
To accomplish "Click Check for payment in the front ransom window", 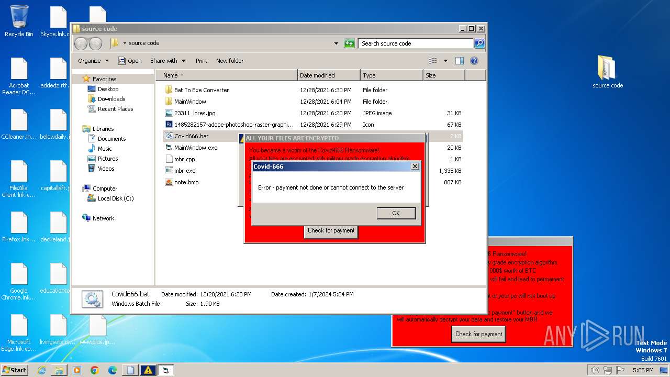I will (331, 230).
